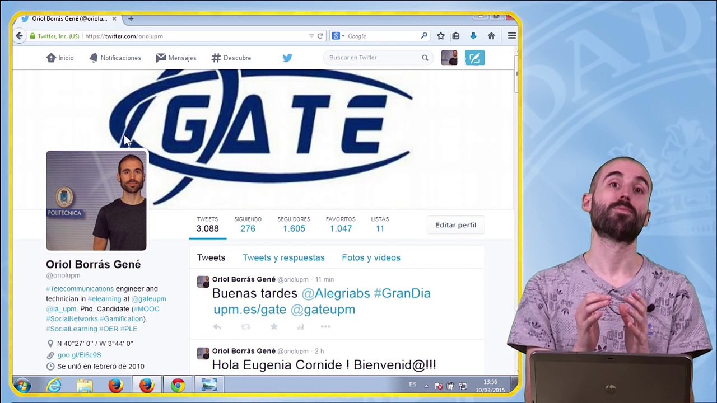
Task: Retweet the Buenas tardes tweet
Action: point(245,327)
